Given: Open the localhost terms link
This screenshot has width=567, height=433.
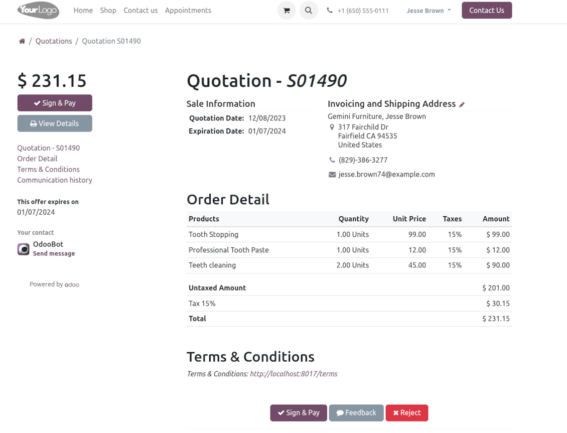Looking at the screenshot, I should [x=294, y=374].
